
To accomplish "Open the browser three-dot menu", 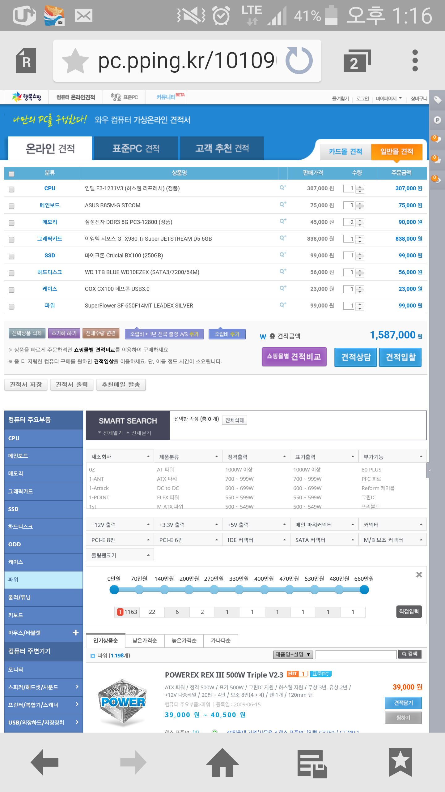I will (x=415, y=61).
